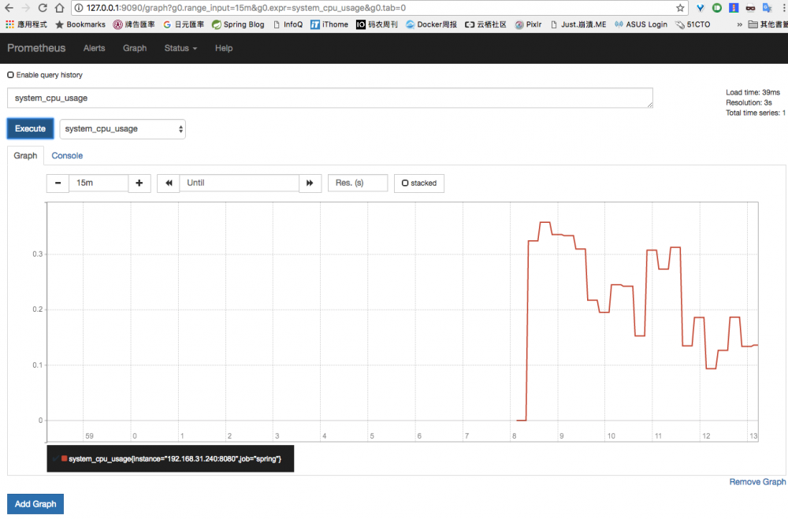Open Just.崩潰.ME bookmark
Screen dimensions: 788x519
578,24
